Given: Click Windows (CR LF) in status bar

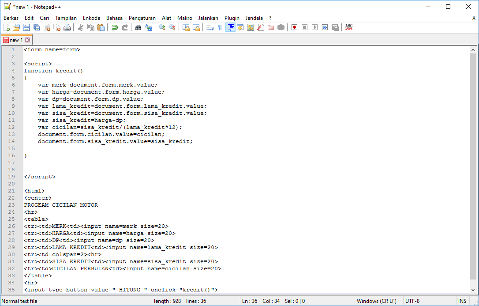Looking at the screenshot, I should [x=376, y=301].
